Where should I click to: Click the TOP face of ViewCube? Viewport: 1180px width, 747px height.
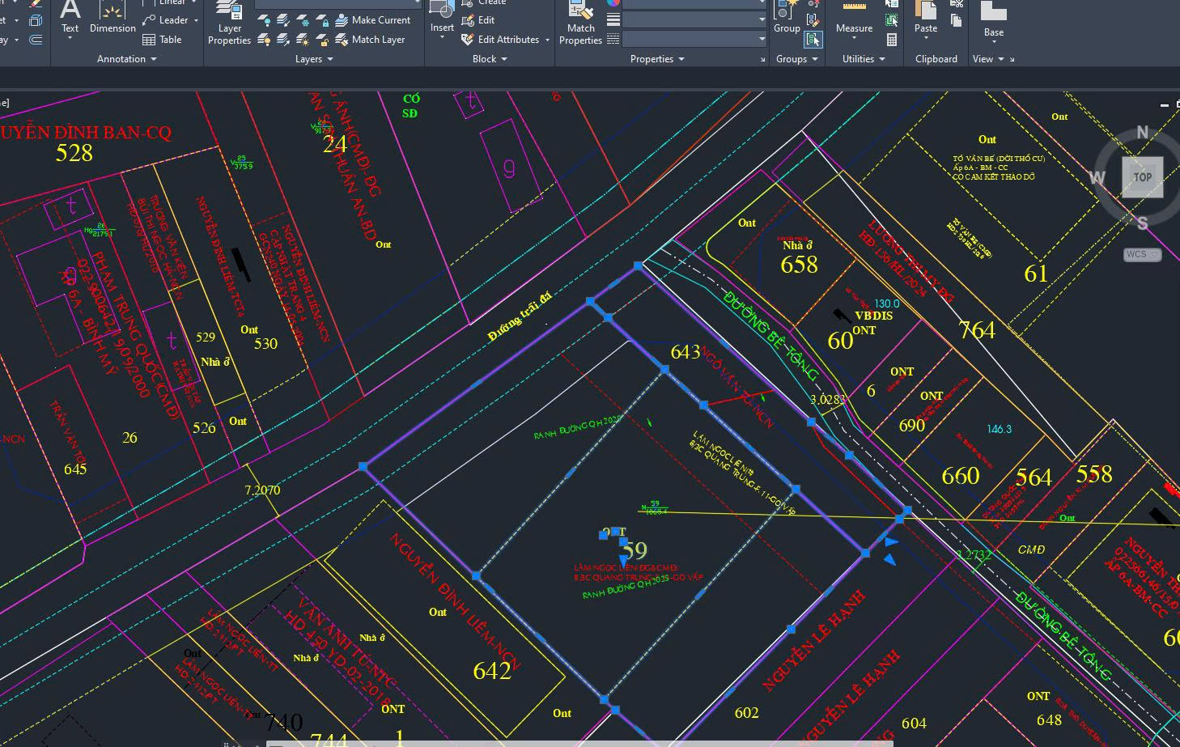click(1142, 177)
